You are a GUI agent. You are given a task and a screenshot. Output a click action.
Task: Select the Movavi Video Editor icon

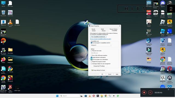(x=170, y=33)
